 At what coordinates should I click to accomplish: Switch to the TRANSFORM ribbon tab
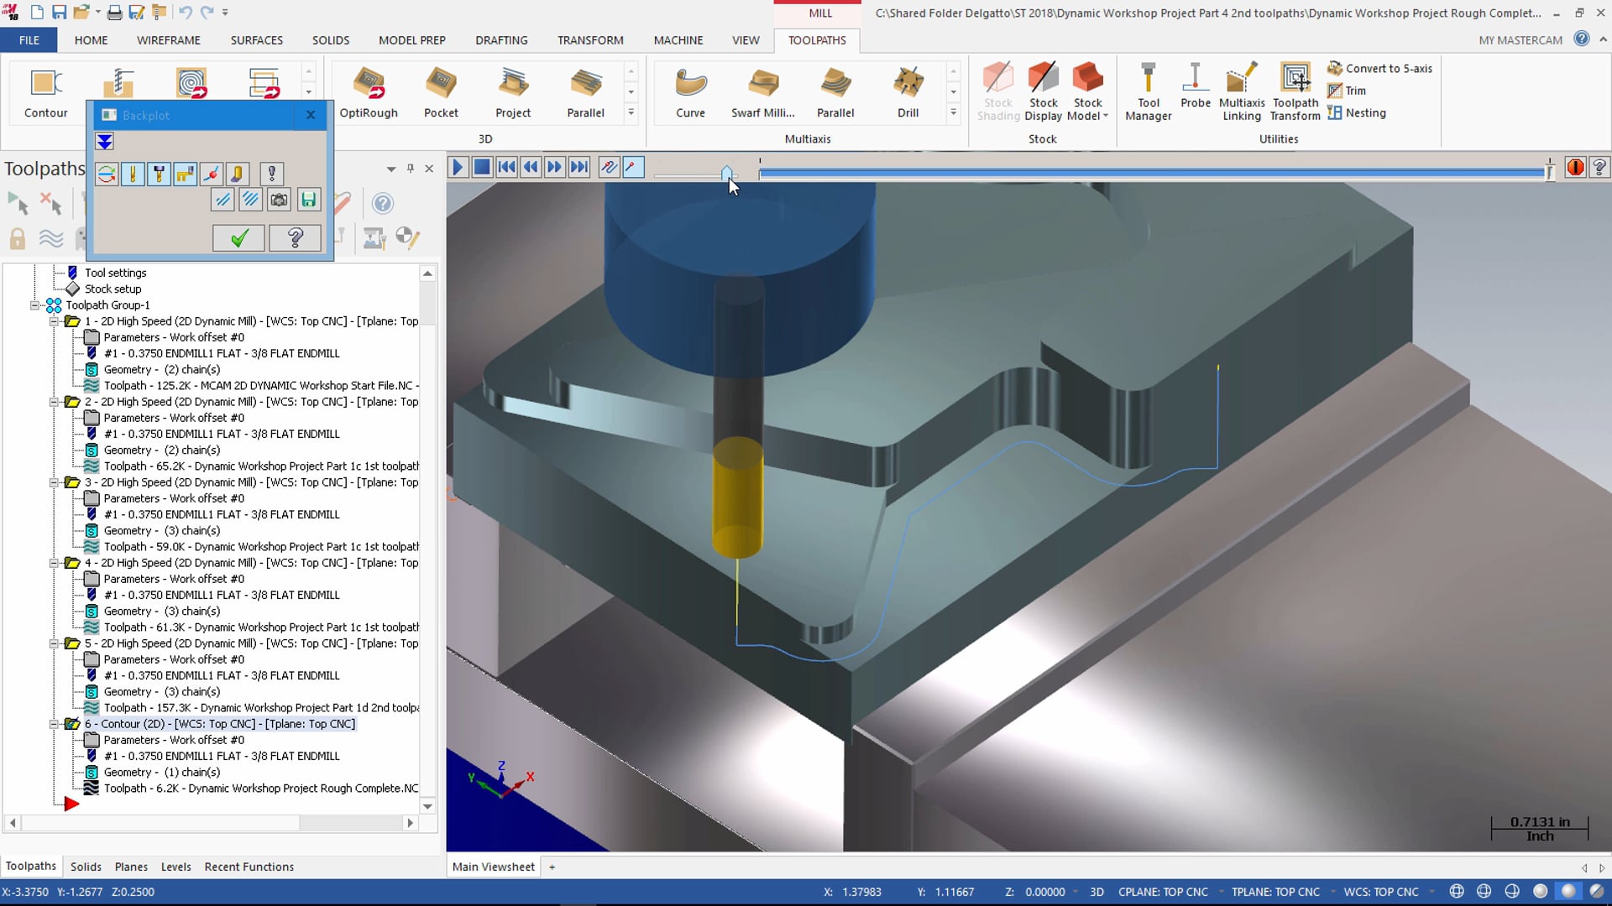tap(590, 40)
